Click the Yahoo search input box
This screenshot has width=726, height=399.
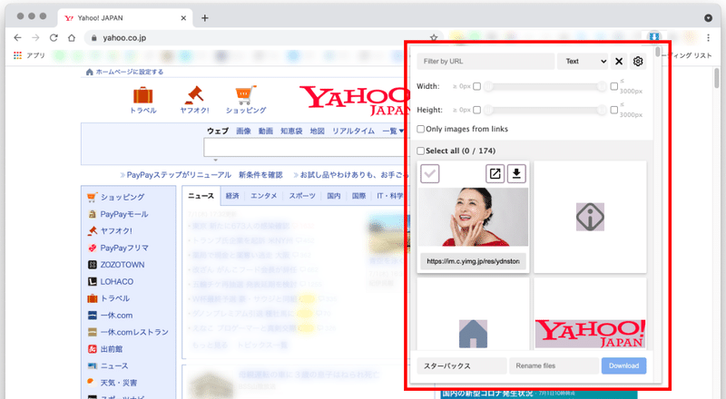click(x=304, y=148)
